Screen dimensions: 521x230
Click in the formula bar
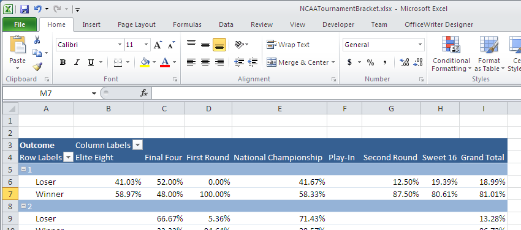pos(337,94)
